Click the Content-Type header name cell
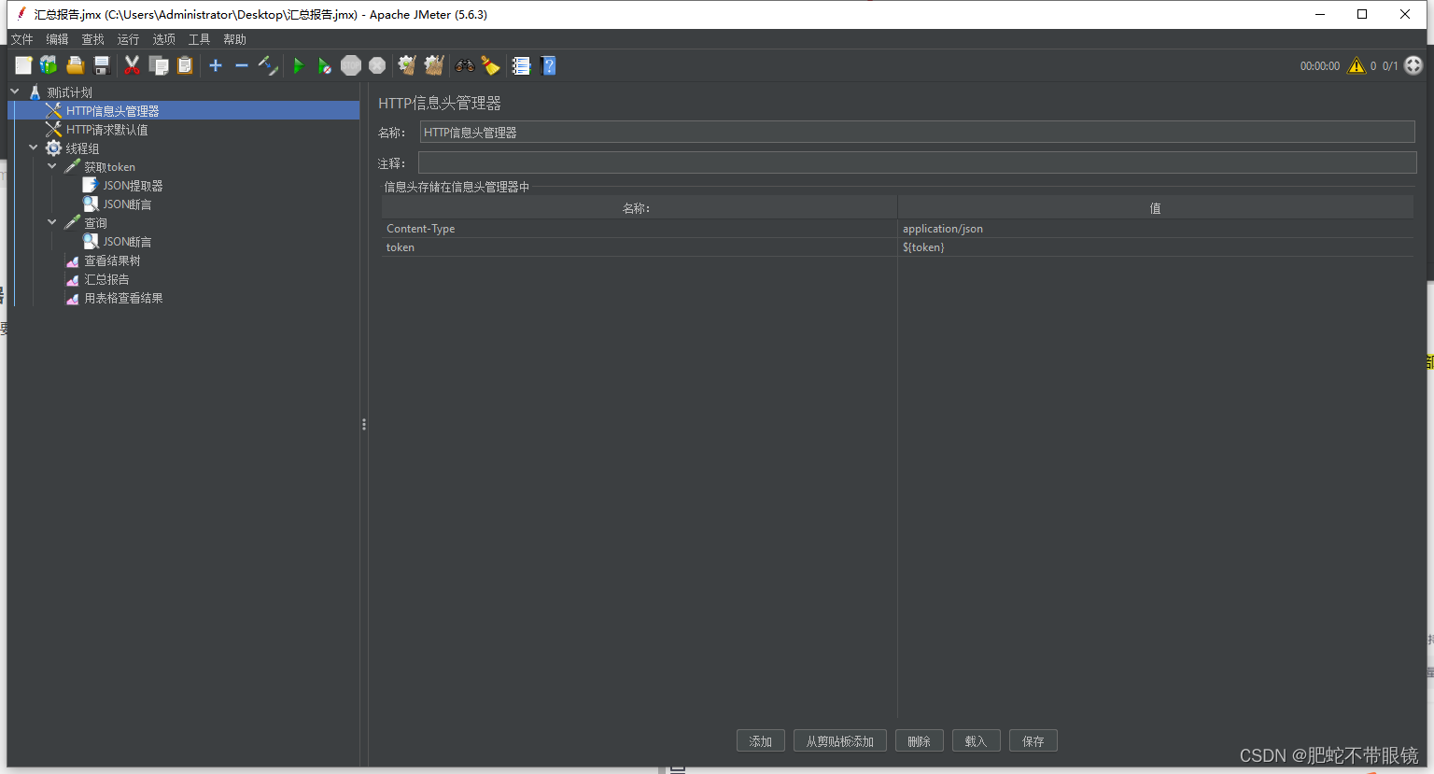Image resolution: width=1434 pixels, height=774 pixels. pos(639,229)
